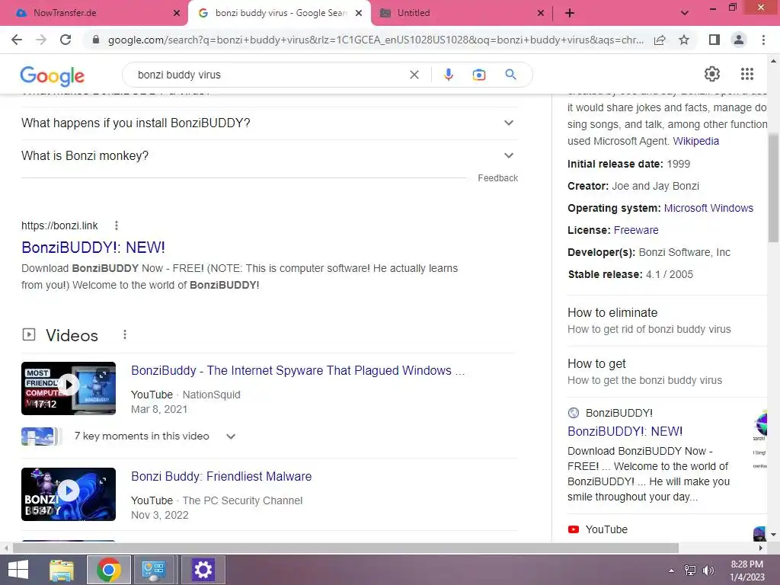Play the NationSquid video thumbnail
Image resolution: width=780 pixels, height=585 pixels.
tap(69, 388)
